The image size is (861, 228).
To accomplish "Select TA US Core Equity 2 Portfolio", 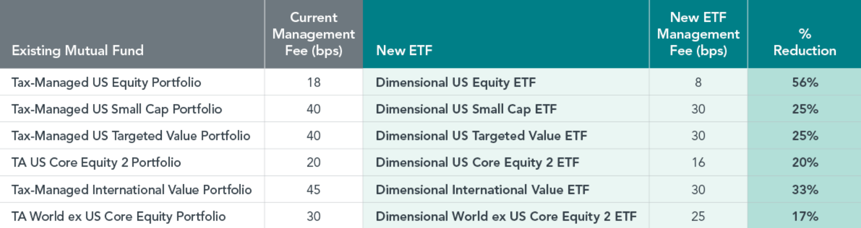I will tap(96, 163).
